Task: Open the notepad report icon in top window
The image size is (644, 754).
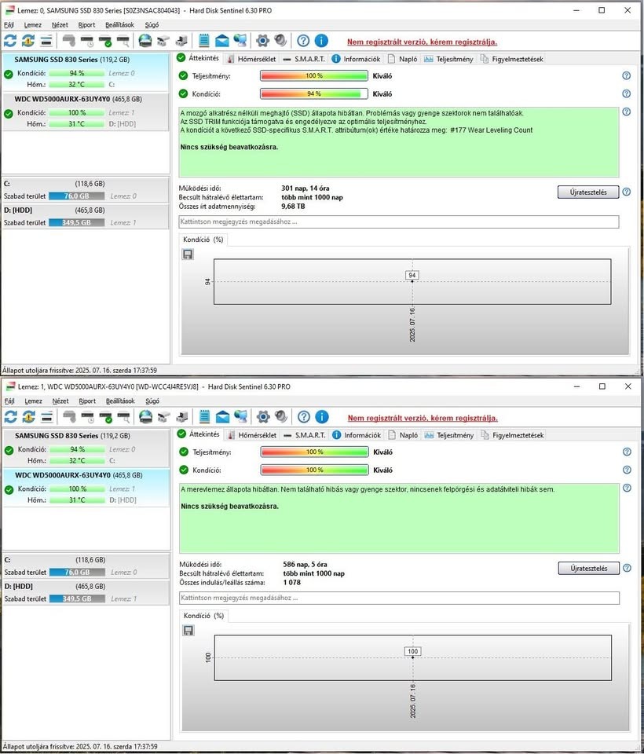Action: pyautogui.click(x=204, y=40)
